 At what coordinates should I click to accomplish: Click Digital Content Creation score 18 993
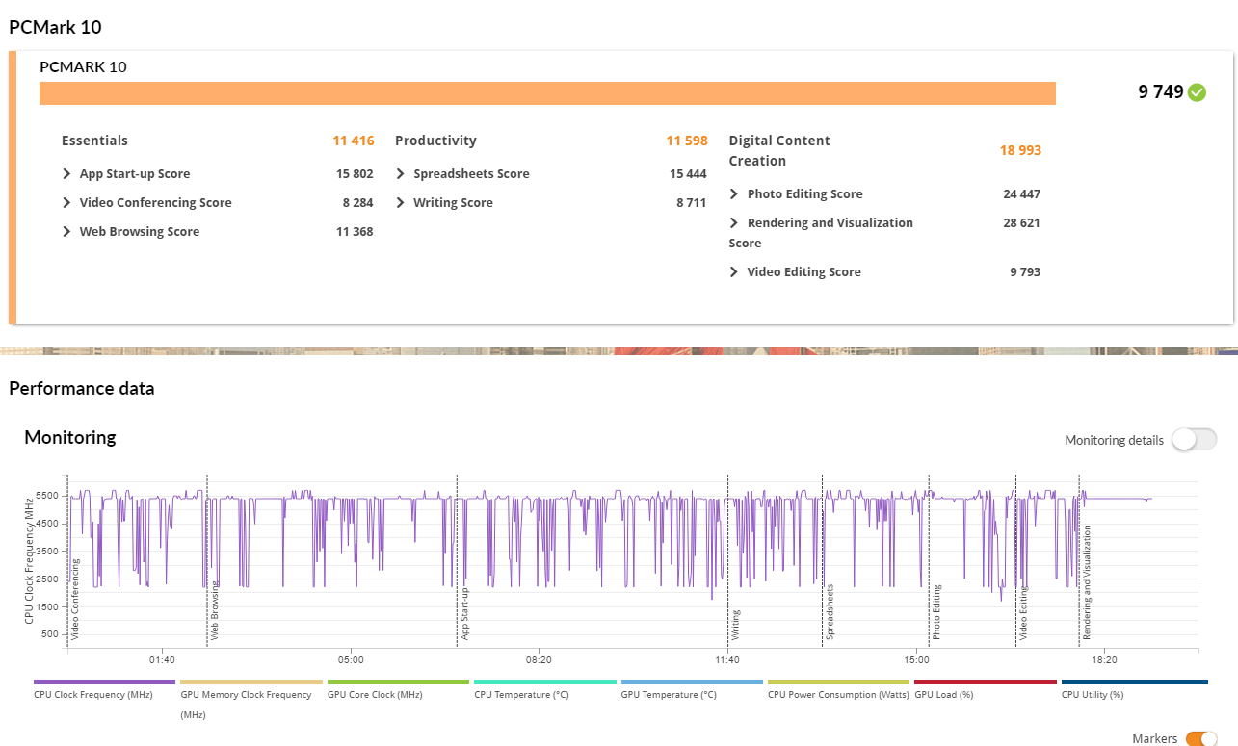click(1020, 150)
